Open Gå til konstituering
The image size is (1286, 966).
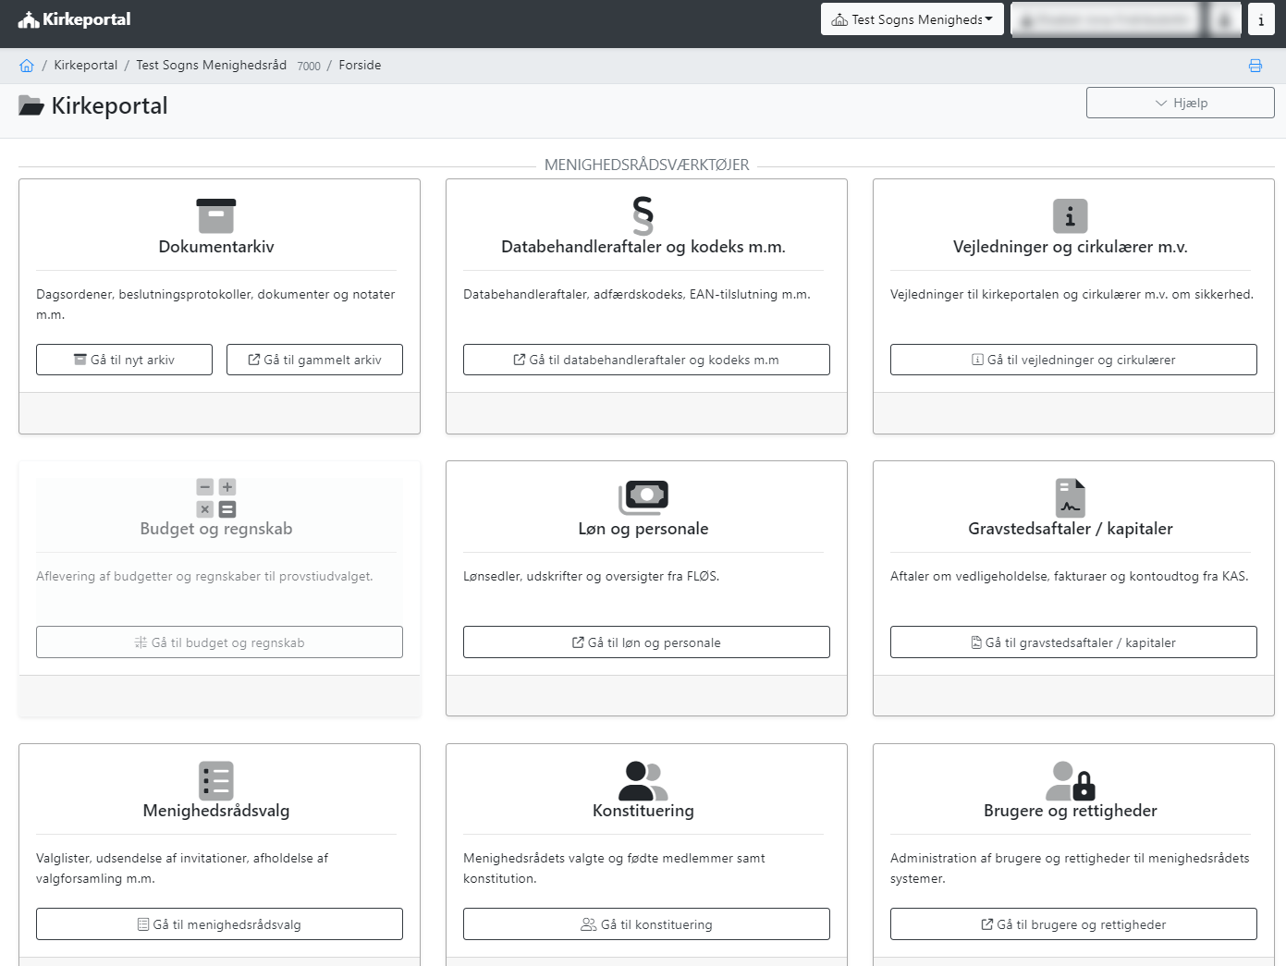coord(646,924)
